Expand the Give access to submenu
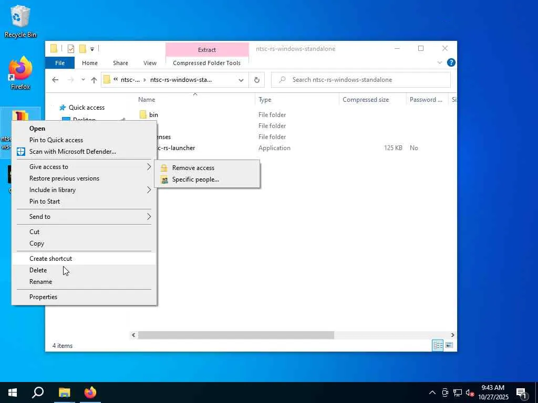Image resolution: width=538 pixels, height=403 pixels. (x=84, y=167)
